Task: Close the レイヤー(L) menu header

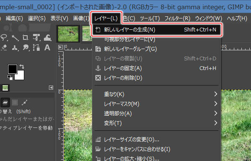Action: 106,18
